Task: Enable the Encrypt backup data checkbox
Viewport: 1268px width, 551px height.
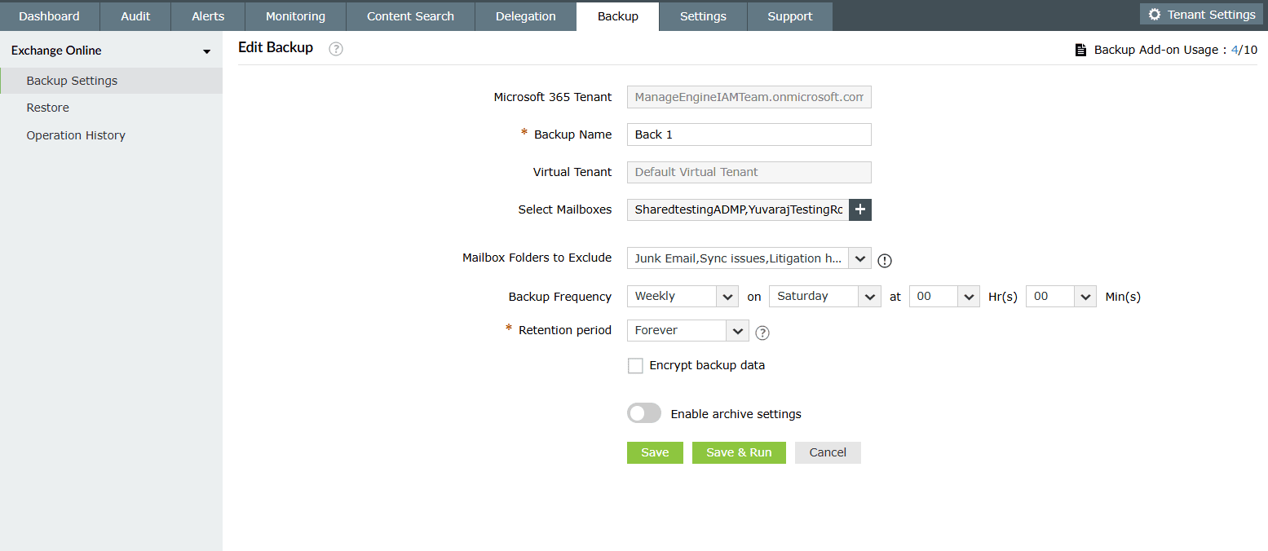Action: [x=635, y=366]
